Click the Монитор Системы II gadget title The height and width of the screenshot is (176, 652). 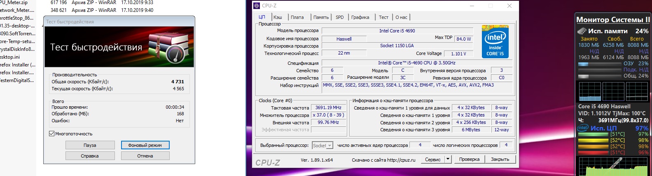[613, 20]
